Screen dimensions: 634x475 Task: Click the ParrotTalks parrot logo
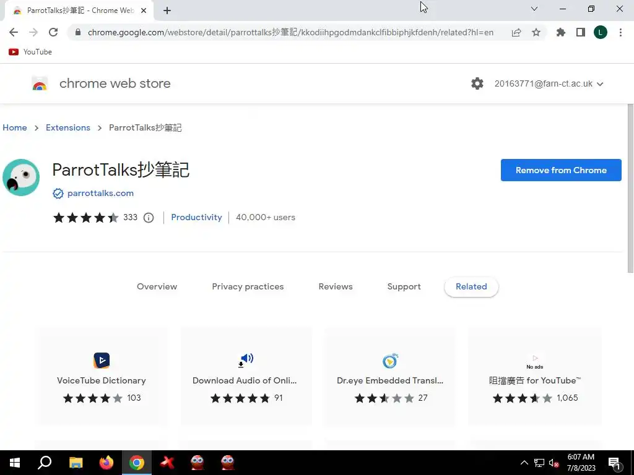(x=21, y=178)
